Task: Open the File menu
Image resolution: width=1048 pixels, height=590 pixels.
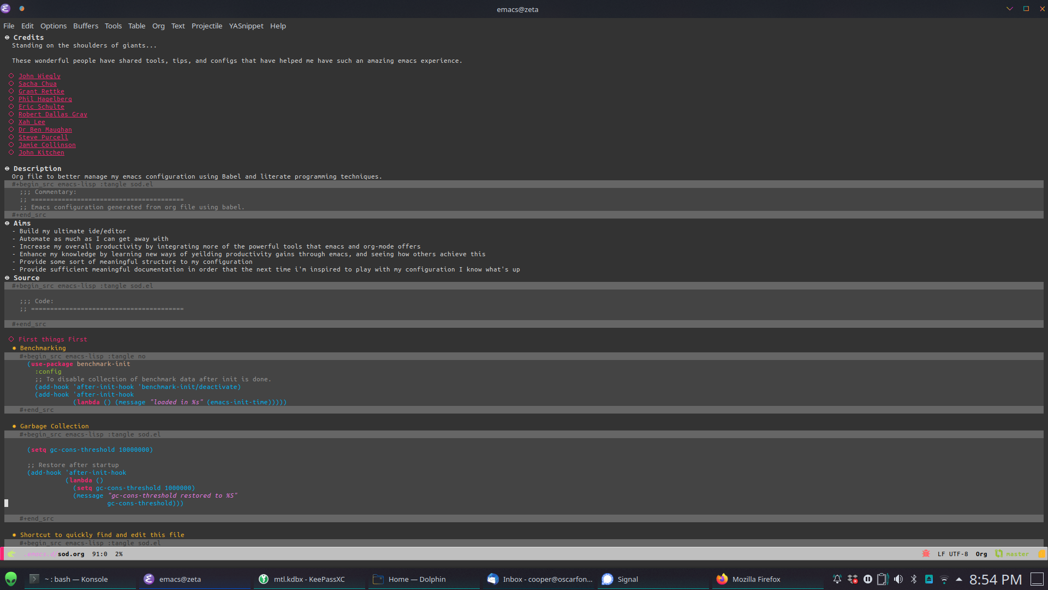Action: click(x=9, y=26)
